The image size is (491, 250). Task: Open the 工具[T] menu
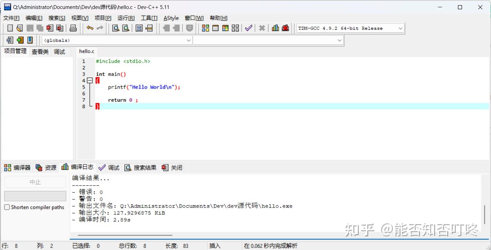(x=149, y=18)
